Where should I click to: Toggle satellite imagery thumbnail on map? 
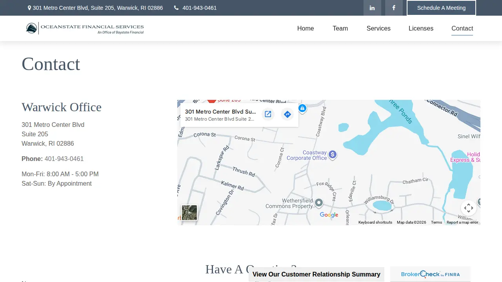(189, 213)
